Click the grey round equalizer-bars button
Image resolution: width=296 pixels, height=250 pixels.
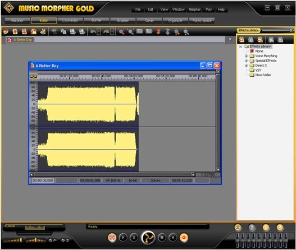click(x=252, y=228)
